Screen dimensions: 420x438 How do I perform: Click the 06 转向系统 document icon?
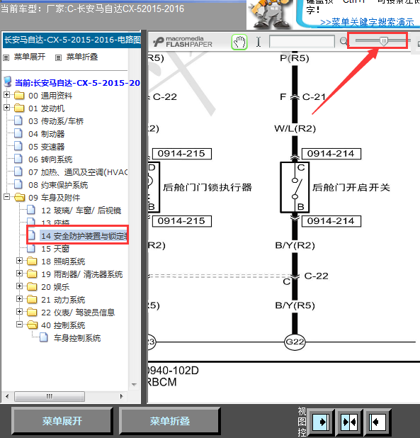tap(18, 159)
